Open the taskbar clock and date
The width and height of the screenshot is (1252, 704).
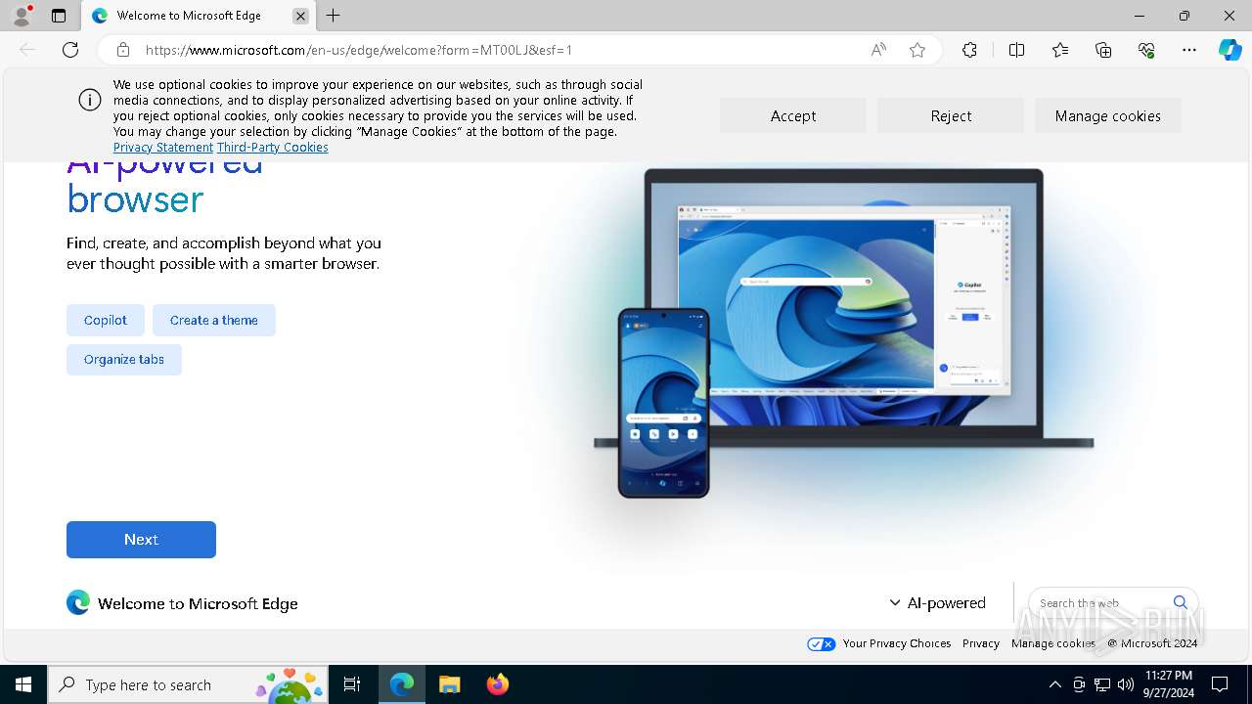pos(1168,684)
